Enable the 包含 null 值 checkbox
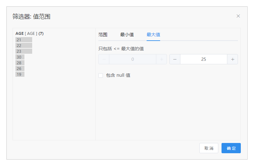The width and height of the screenshot is (254, 166). coord(101,75)
